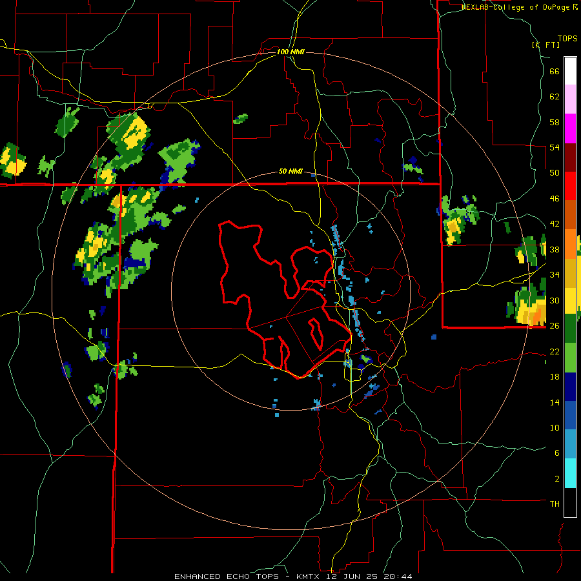Click the medium blue legend swatch near 14
Image resolution: width=581 pixels, height=581 pixels.
pos(570,415)
